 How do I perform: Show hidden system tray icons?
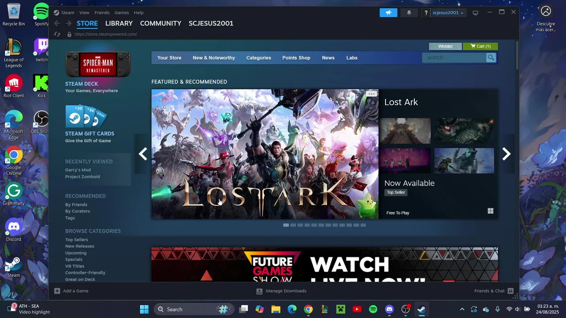click(462, 309)
